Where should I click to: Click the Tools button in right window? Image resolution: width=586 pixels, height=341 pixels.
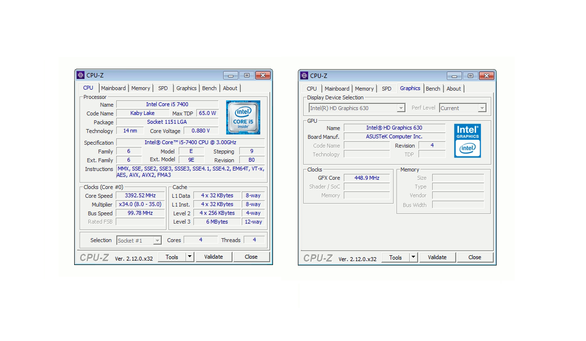click(396, 257)
